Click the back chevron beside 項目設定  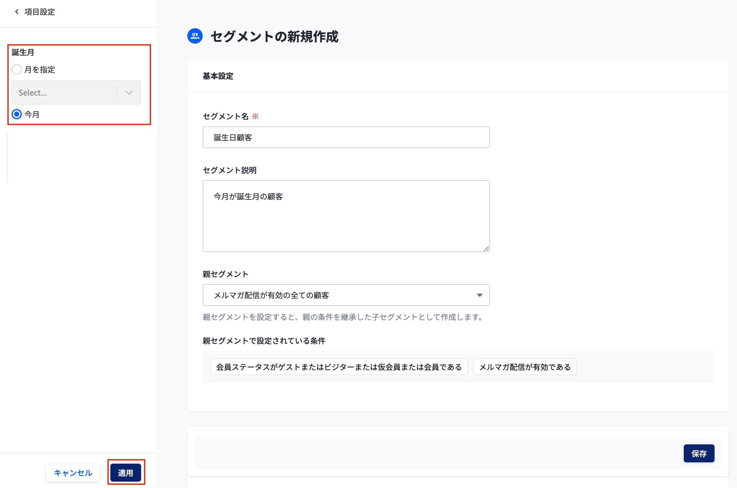[17, 12]
